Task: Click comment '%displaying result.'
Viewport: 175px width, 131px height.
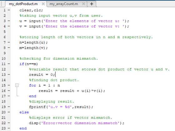Action: (52, 102)
